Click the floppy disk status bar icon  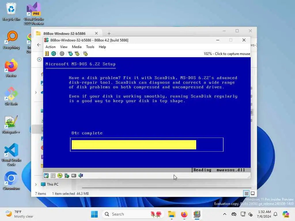point(46,176)
